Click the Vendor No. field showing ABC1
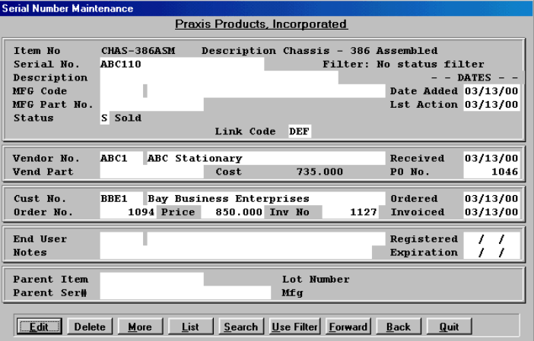Viewport: 534px width, 341px height. [x=121, y=159]
